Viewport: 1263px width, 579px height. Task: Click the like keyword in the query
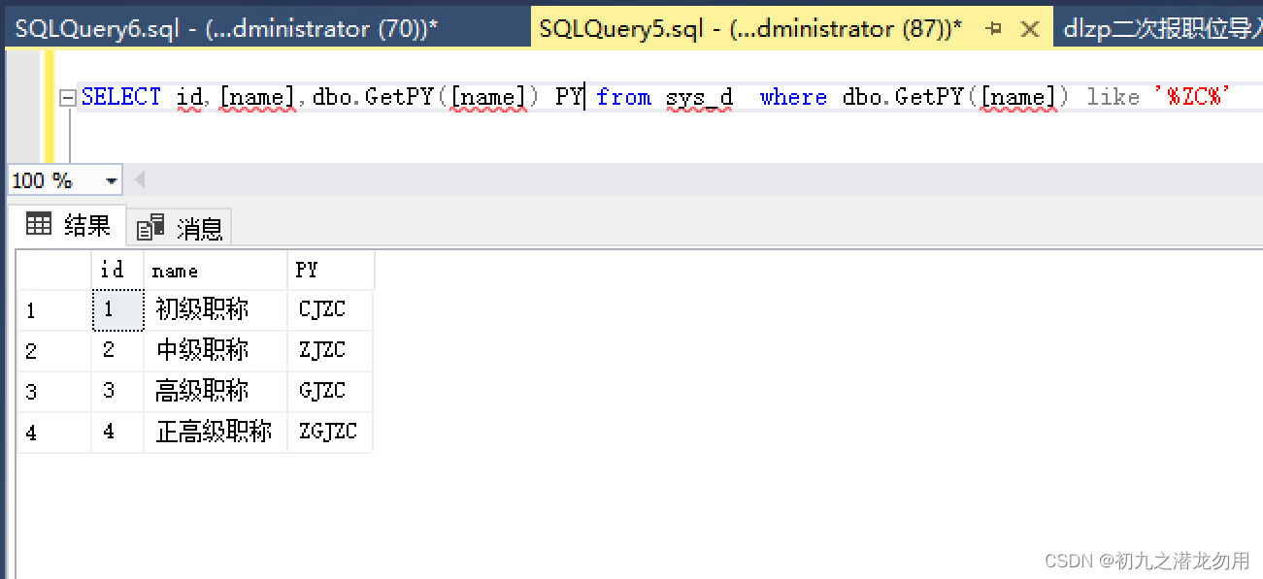1113,97
